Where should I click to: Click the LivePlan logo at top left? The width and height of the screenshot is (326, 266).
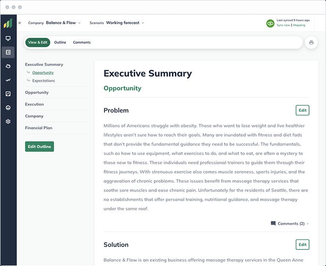8,23
